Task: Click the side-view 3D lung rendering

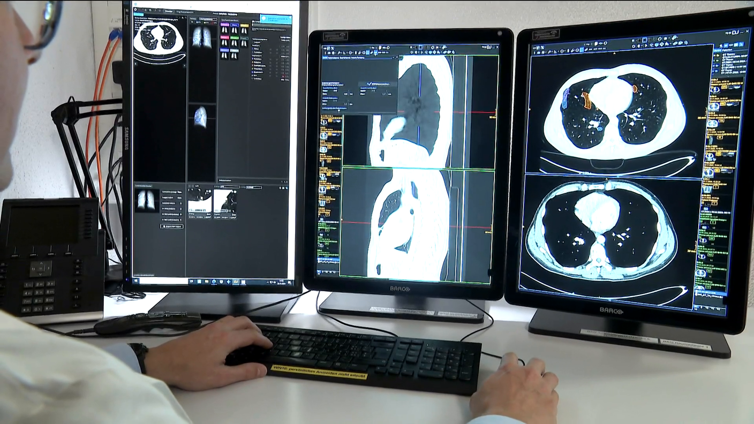Action: tap(201, 117)
